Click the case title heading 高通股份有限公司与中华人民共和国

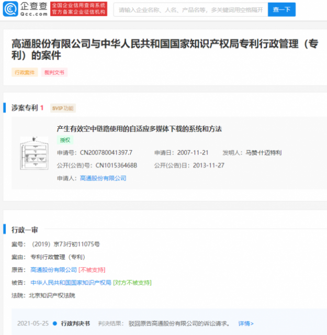point(165,50)
